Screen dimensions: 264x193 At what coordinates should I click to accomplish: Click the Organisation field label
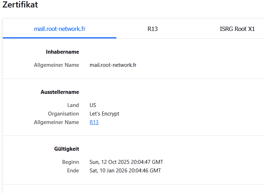[x=64, y=114]
